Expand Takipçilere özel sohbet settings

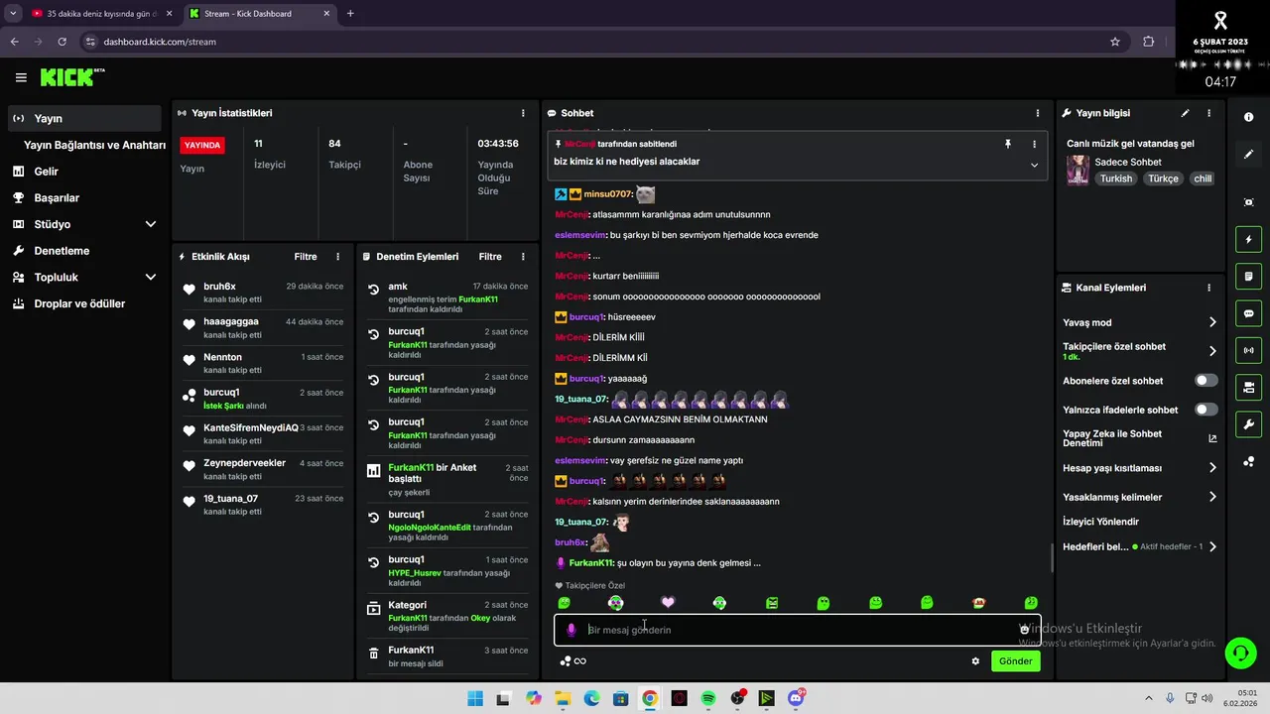click(1212, 351)
